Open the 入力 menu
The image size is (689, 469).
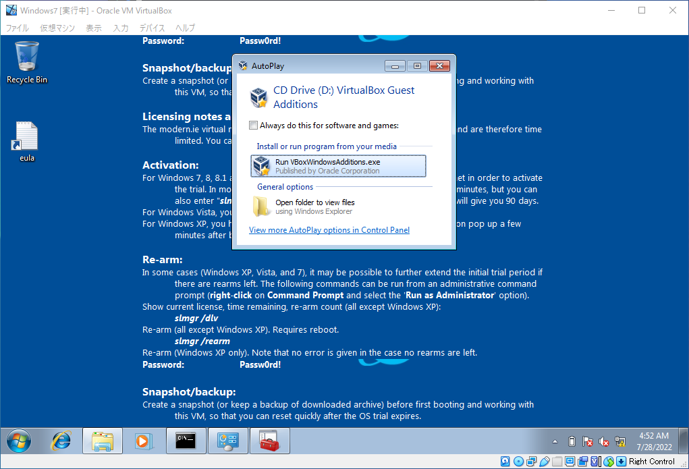pyautogui.click(x=120, y=28)
